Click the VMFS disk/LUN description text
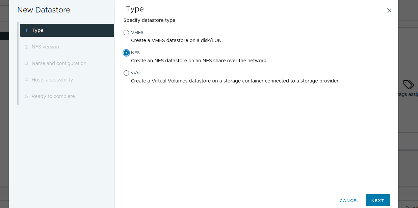Image resolution: width=418 pixels, height=208 pixels. pyautogui.click(x=177, y=40)
